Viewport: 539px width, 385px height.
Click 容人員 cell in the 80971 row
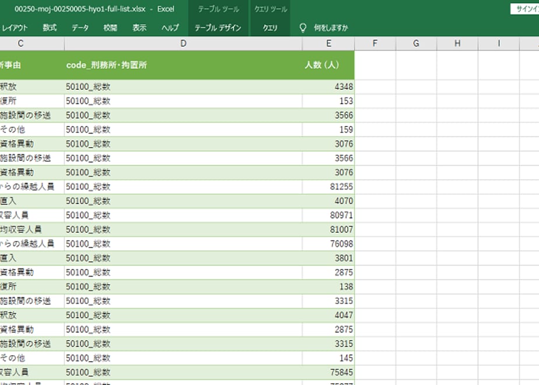click(x=32, y=215)
